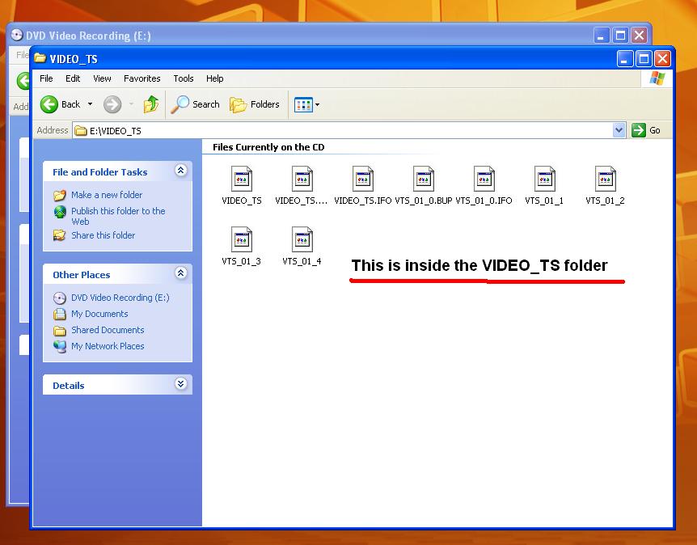The image size is (697, 545).
Task: Maximize the DVD Video Recording (E:) window
Action: (620, 35)
